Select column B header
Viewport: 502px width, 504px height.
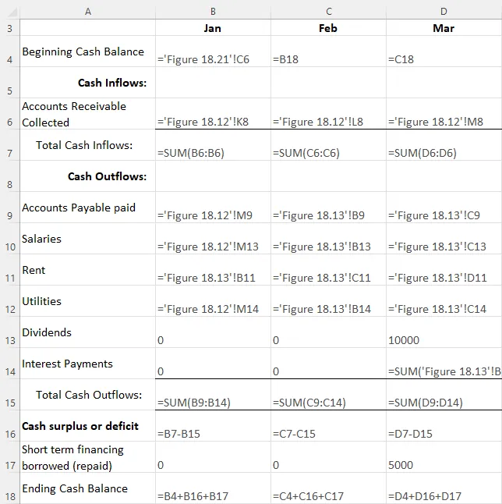tap(213, 10)
